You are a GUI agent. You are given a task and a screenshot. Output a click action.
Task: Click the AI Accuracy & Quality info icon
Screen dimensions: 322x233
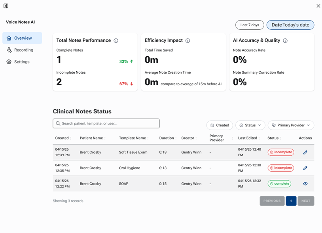click(x=285, y=41)
